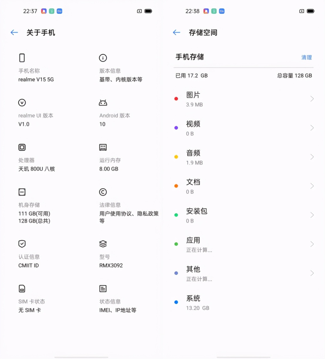Go back from 存储空间 page
The width and height of the screenshot is (325, 359).
(176, 33)
